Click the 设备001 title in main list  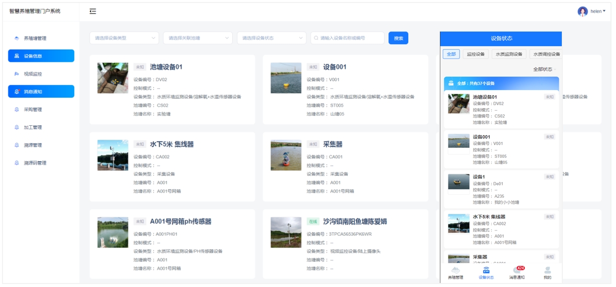tap(335, 67)
